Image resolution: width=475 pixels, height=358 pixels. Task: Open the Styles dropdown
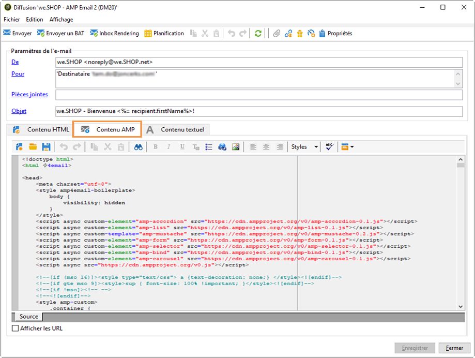pyautogui.click(x=304, y=147)
